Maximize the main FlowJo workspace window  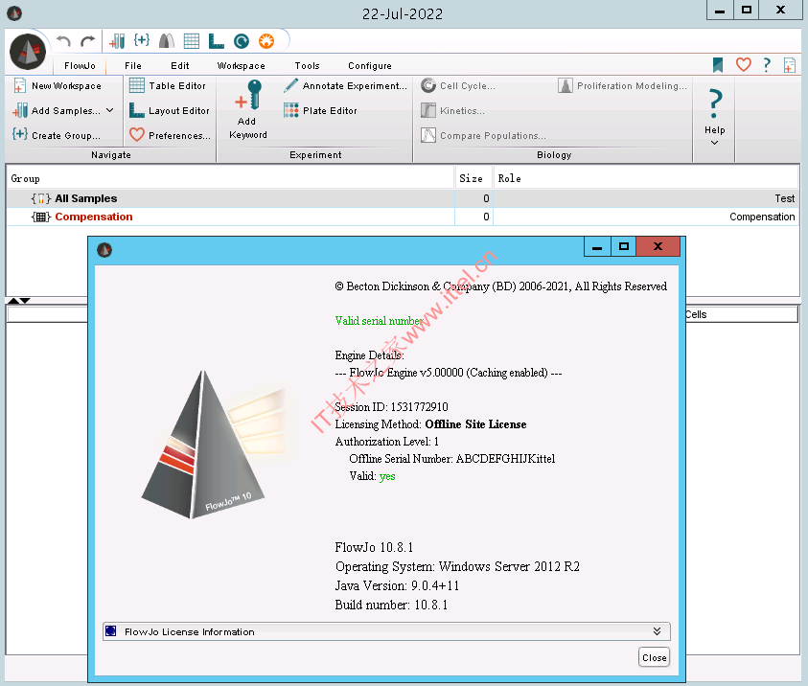pos(746,11)
